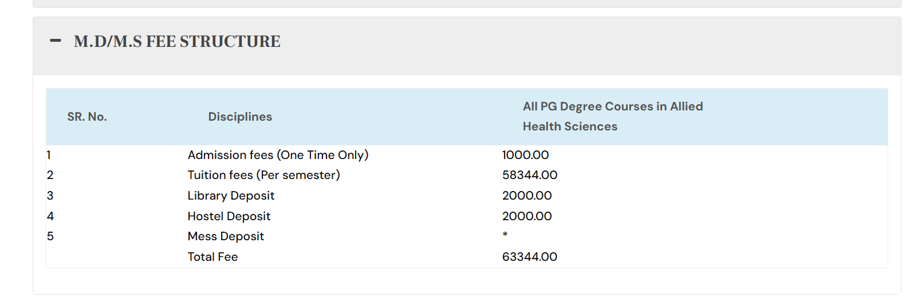The width and height of the screenshot is (914, 302).
Task: Click the Library Deposit 2000.00 value
Action: [x=527, y=196]
